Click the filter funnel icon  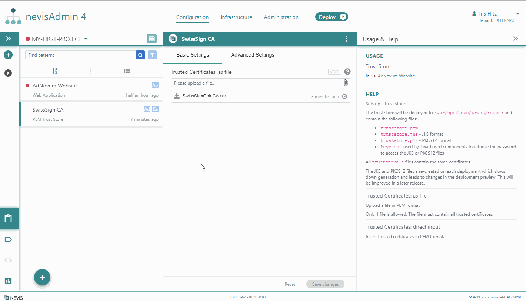(152, 55)
